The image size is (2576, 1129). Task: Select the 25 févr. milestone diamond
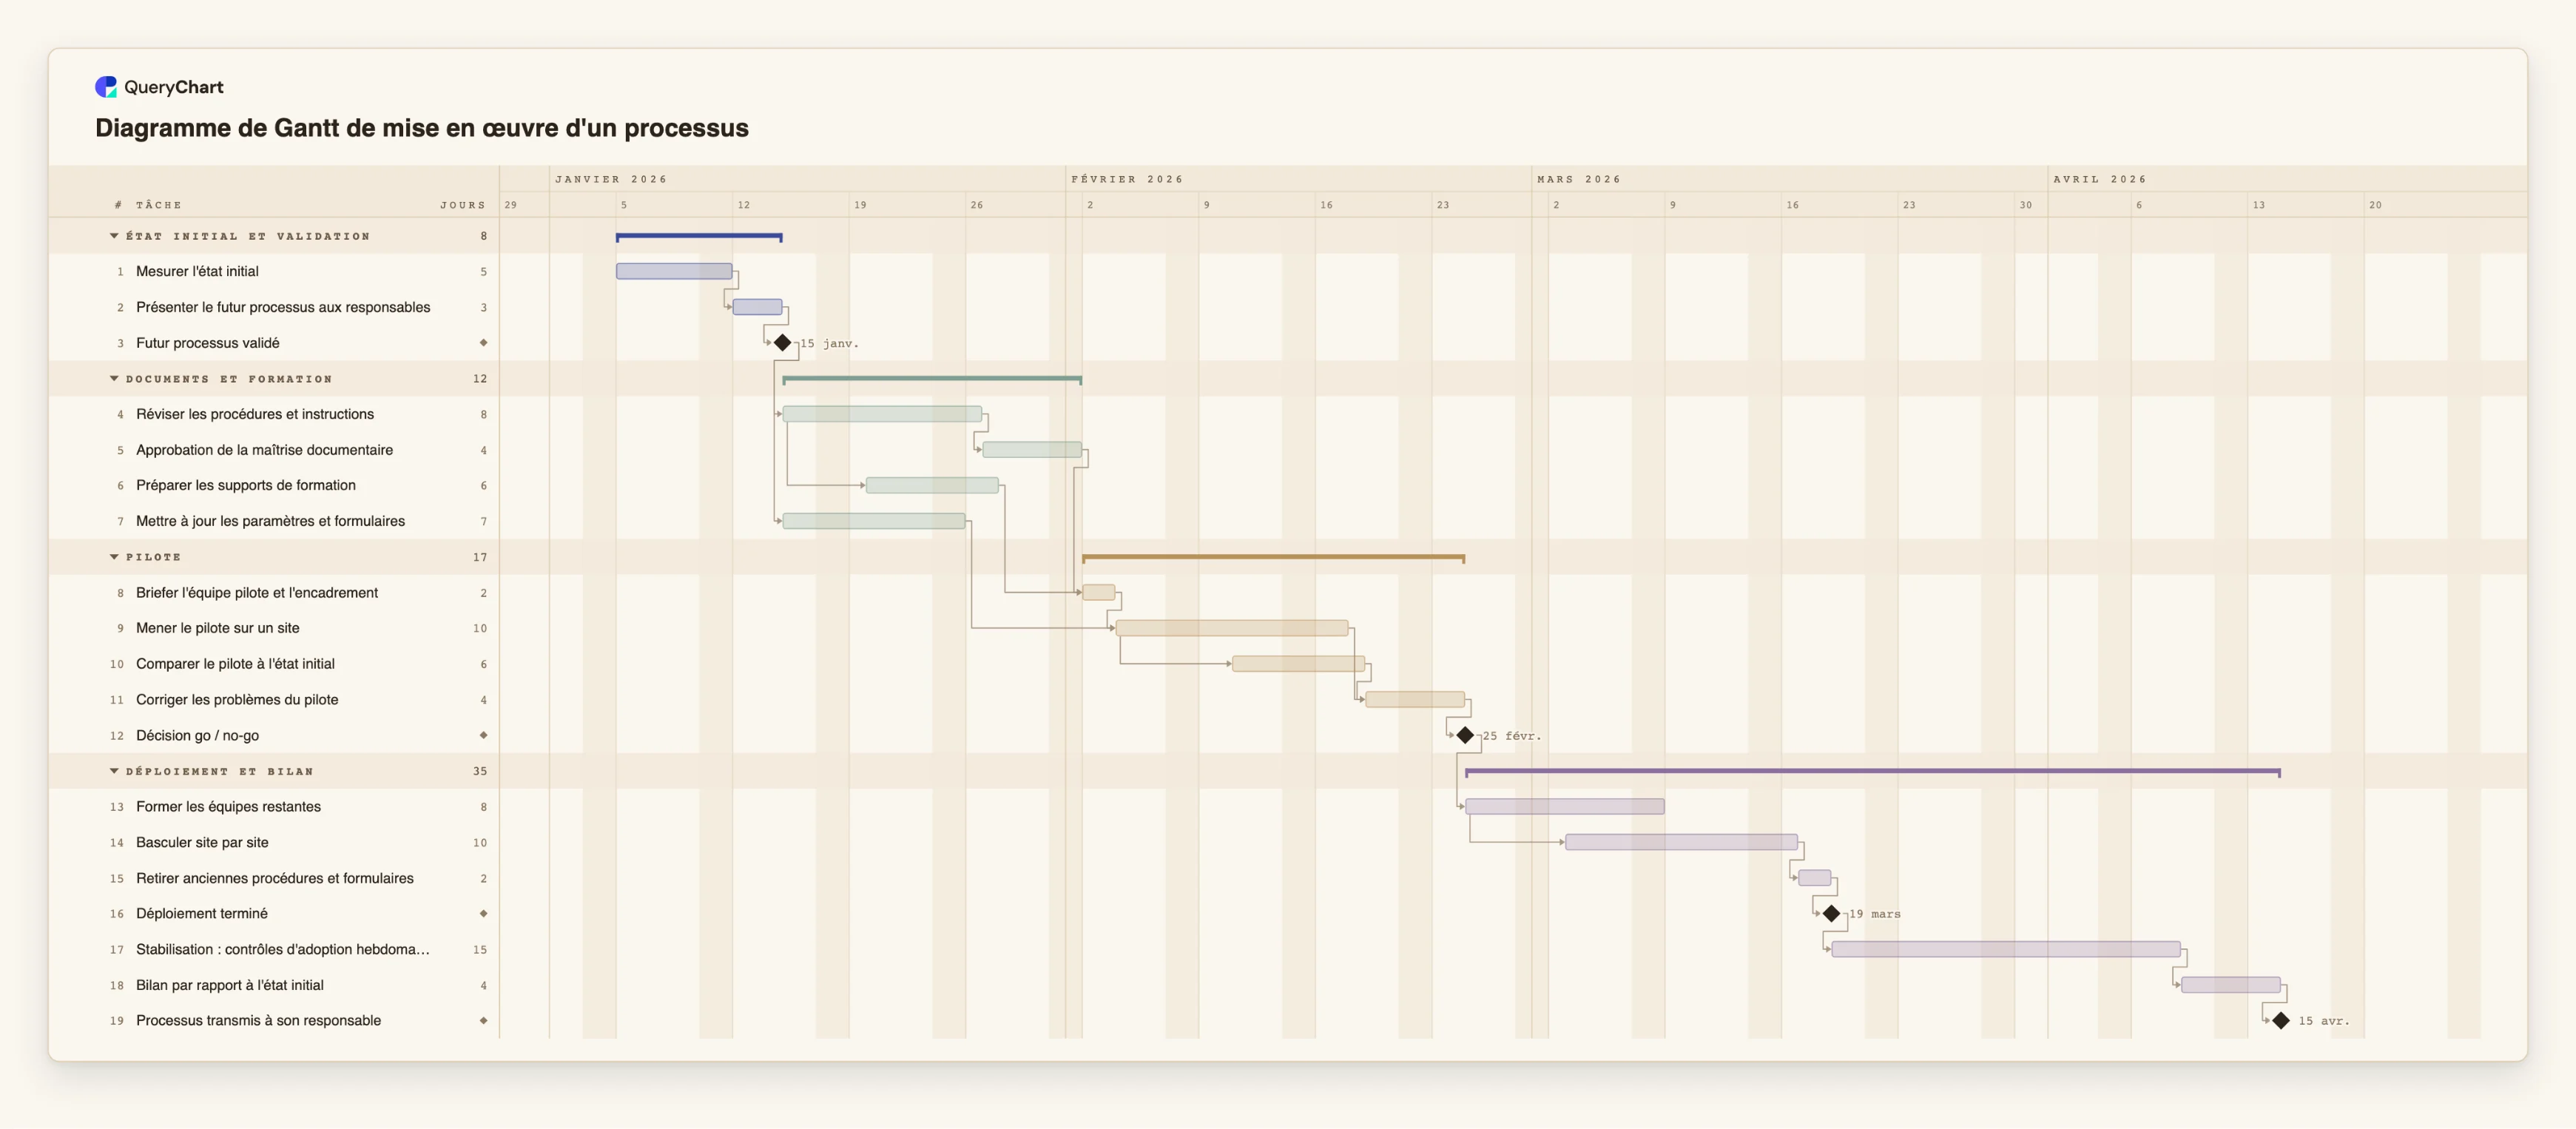click(x=1465, y=735)
